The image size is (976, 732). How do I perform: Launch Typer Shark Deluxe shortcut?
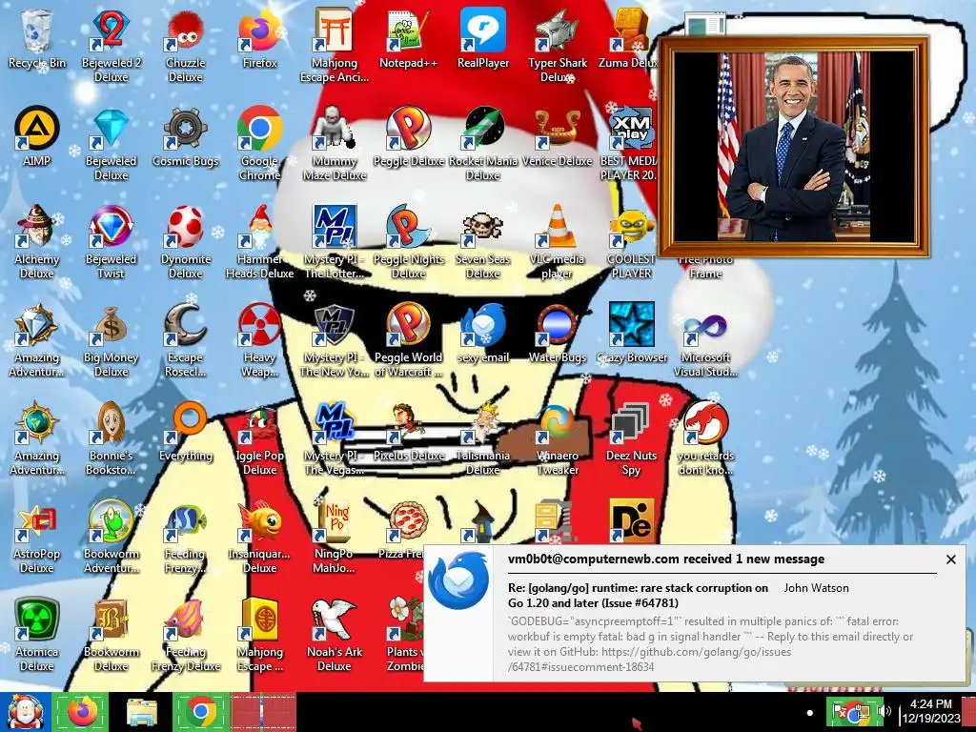coord(557,45)
